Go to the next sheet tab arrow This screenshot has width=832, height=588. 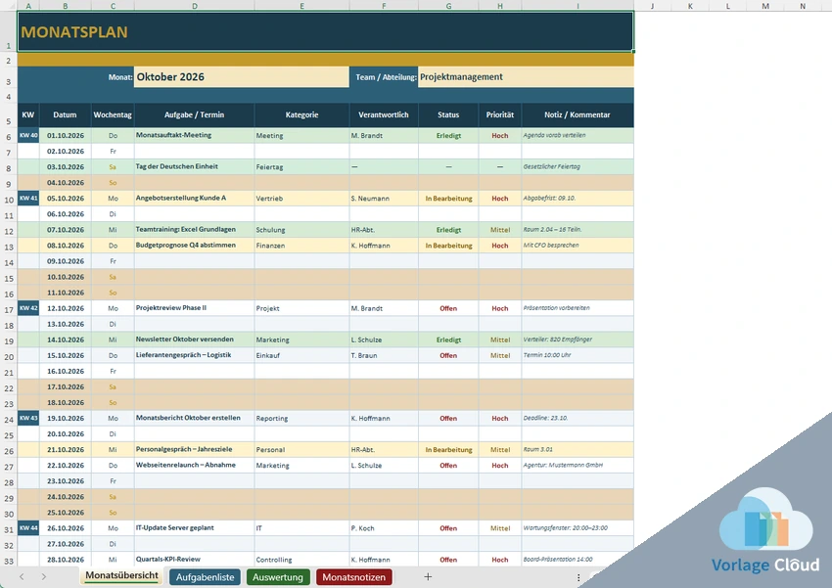[x=43, y=577]
